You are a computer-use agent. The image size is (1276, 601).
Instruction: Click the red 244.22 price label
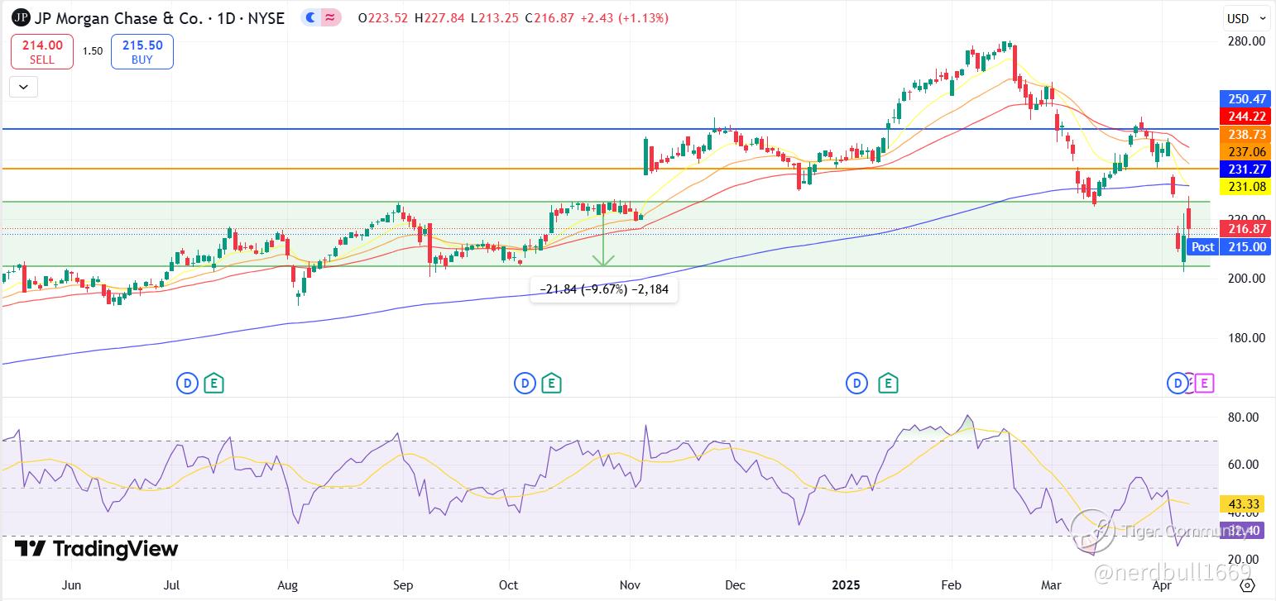point(1245,117)
